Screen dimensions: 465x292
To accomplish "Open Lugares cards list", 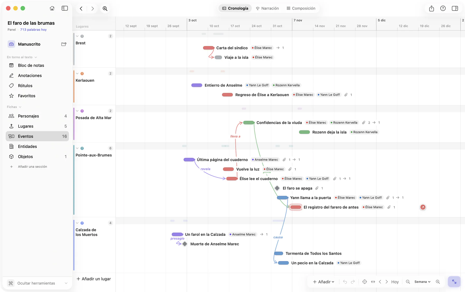I will (x=37, y=126).
